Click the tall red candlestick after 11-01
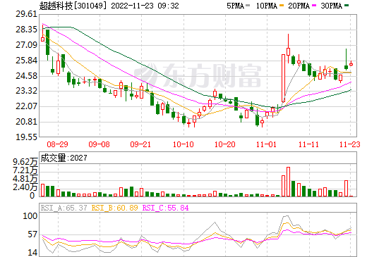The image size is (367, 257). click(x=284, y=78)
